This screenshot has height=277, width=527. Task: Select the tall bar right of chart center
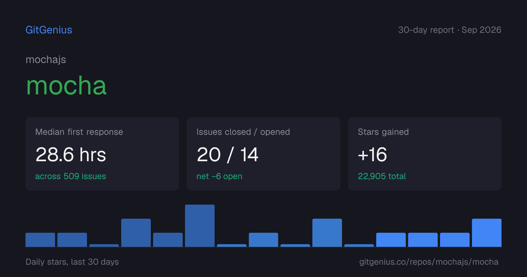pos(327,233)
